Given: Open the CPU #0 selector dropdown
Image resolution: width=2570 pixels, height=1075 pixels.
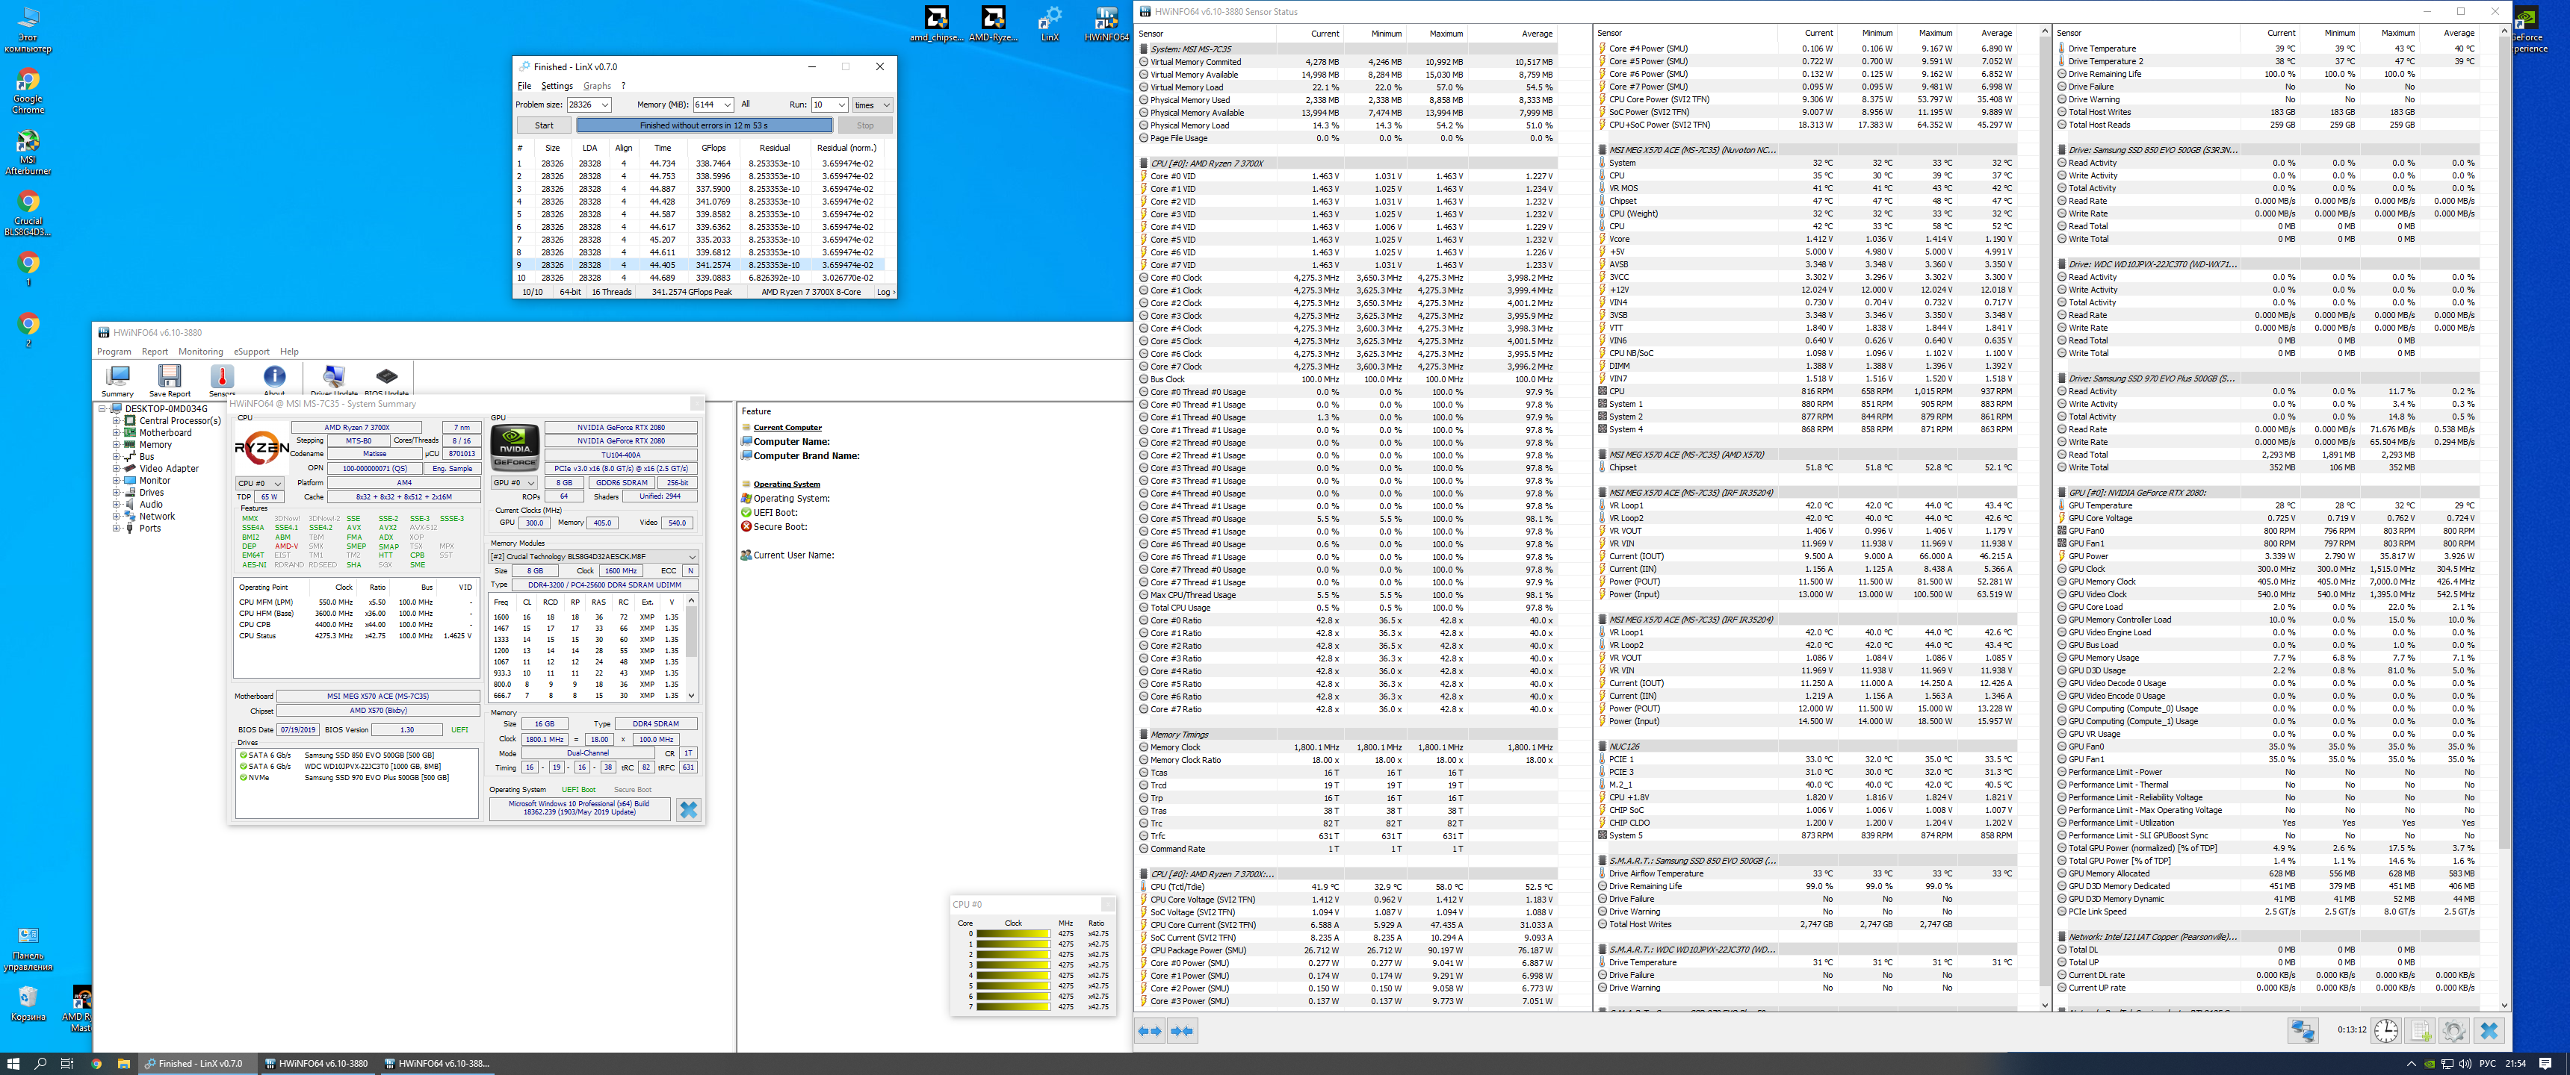Looking at the screenshot, I should (x=259, y=484).
